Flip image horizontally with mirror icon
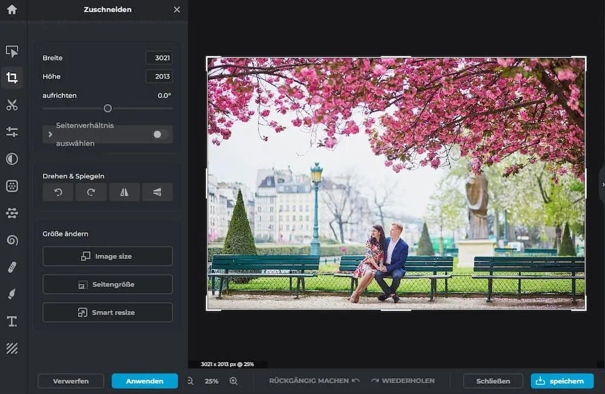The height and width of the screenshot is (394, 605). coord(124,192)
